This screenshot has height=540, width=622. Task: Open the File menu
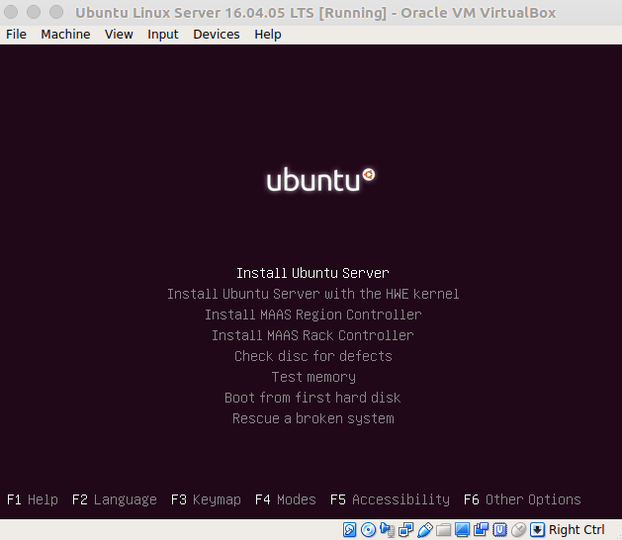[x=16, y=35]
